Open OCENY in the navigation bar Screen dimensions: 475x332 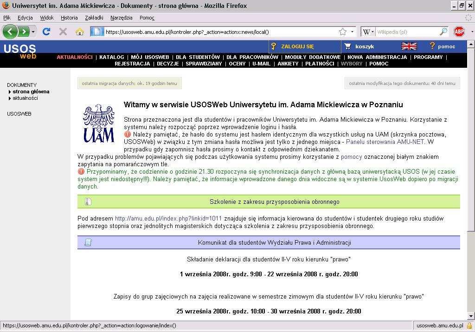pyautogui.click(x=237, y=64)
